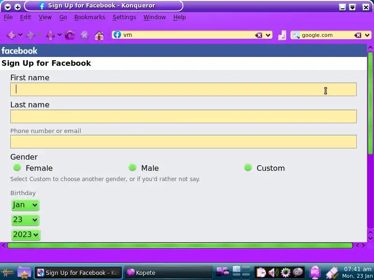
Task: Click the vertical scrollbar thumb
Action: click(370, 103)
